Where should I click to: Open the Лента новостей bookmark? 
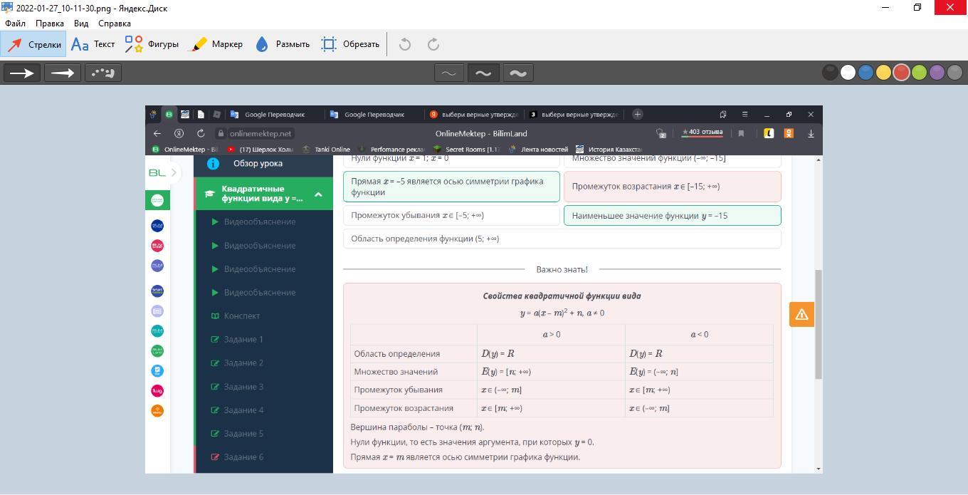pyautogui.click(x=538, y=150)
